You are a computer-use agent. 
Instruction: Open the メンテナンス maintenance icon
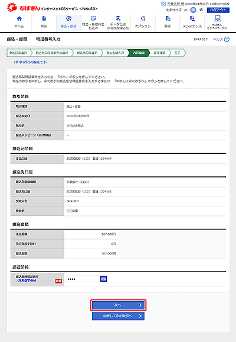[192, 18]
